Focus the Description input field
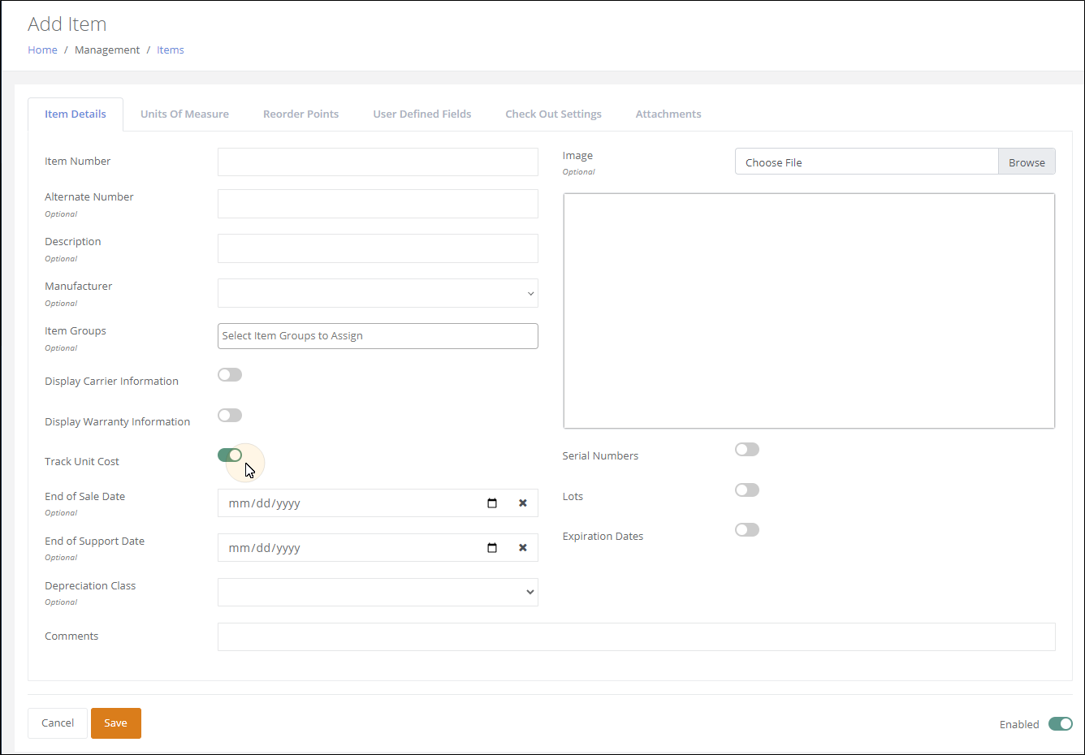This screenshot has width=1085, height=755. pos(378,248)
